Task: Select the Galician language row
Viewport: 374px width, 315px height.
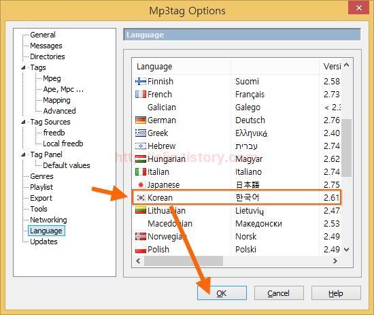Action: pos(237,107)
